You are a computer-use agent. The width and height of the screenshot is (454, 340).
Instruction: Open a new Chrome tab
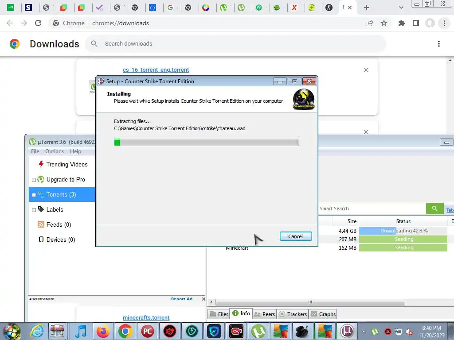click(366, 8)
